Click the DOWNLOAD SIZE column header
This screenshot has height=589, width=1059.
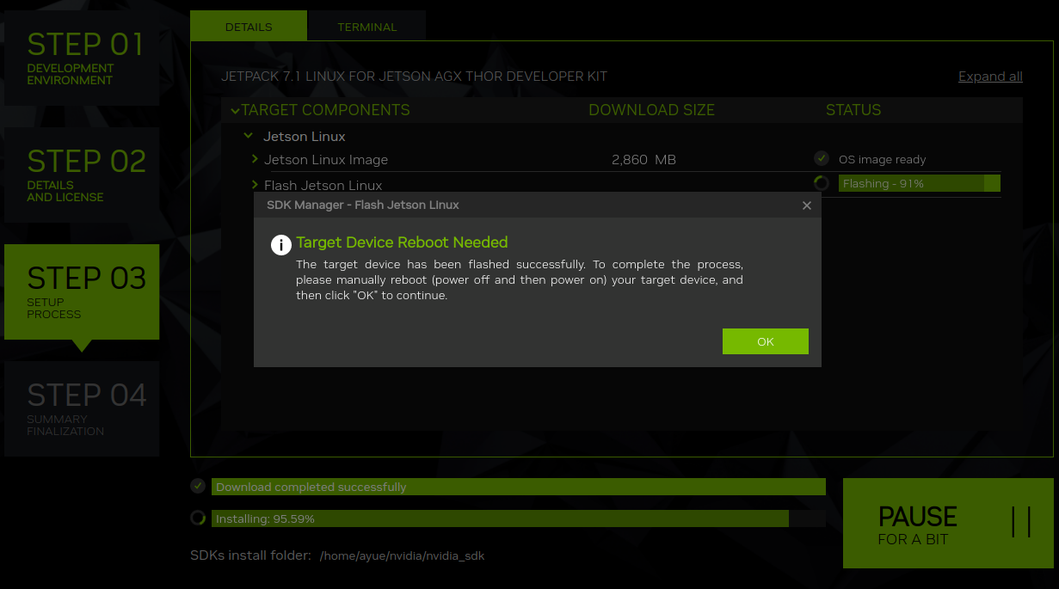[651, 110]
